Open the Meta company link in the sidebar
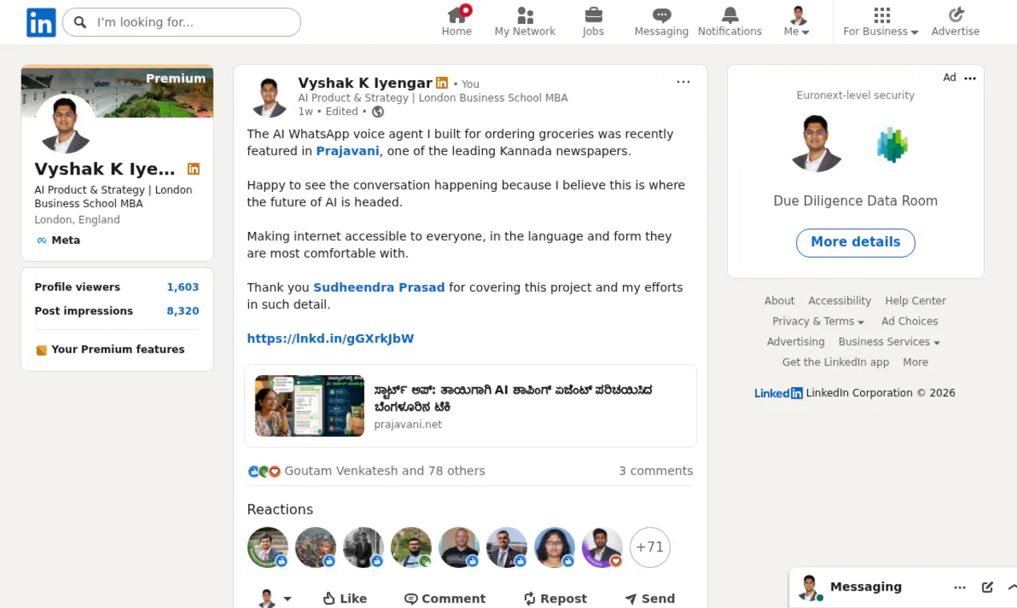This screenshot has width=1017, height=608. coord(58,240)
